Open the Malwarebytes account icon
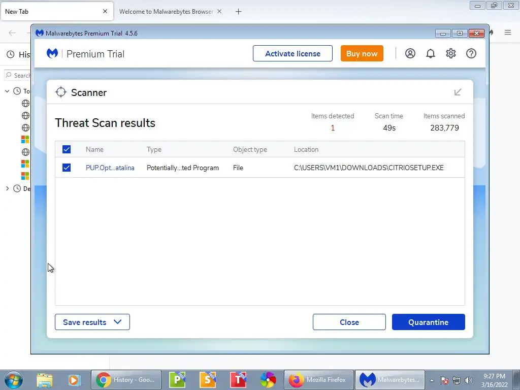The height and width of the screenshot is (390, 520). pyautogui.click(x=410, y=53)
